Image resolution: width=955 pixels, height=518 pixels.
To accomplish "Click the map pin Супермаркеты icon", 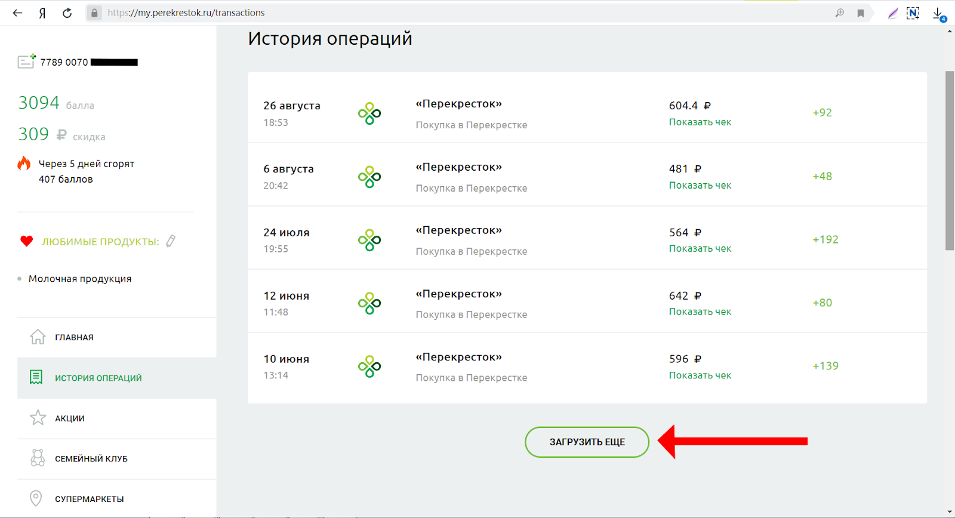I will pyautogui.click(x=36, y=498).
